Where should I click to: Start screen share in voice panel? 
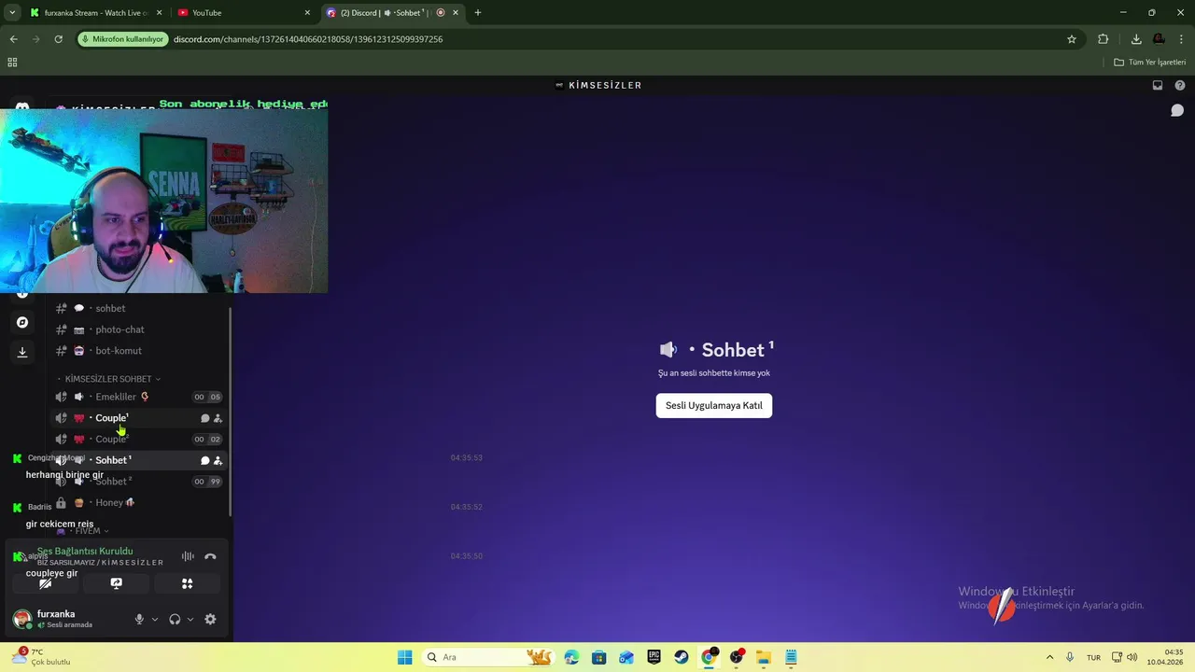pyautogui.click(x=116, y=583)
